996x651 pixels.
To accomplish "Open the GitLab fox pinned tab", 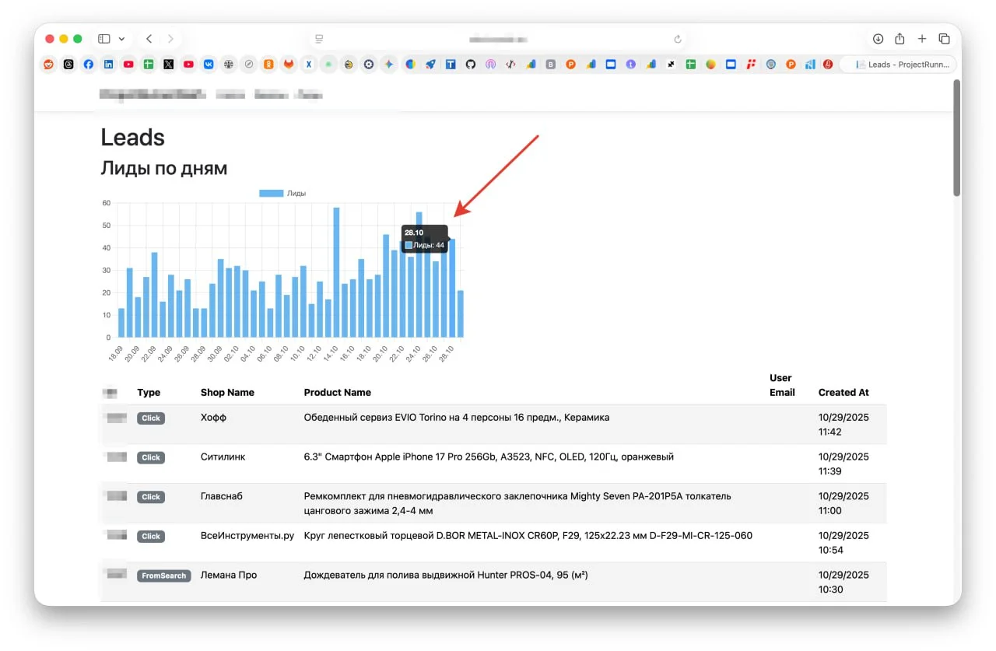I will (289, 65).
